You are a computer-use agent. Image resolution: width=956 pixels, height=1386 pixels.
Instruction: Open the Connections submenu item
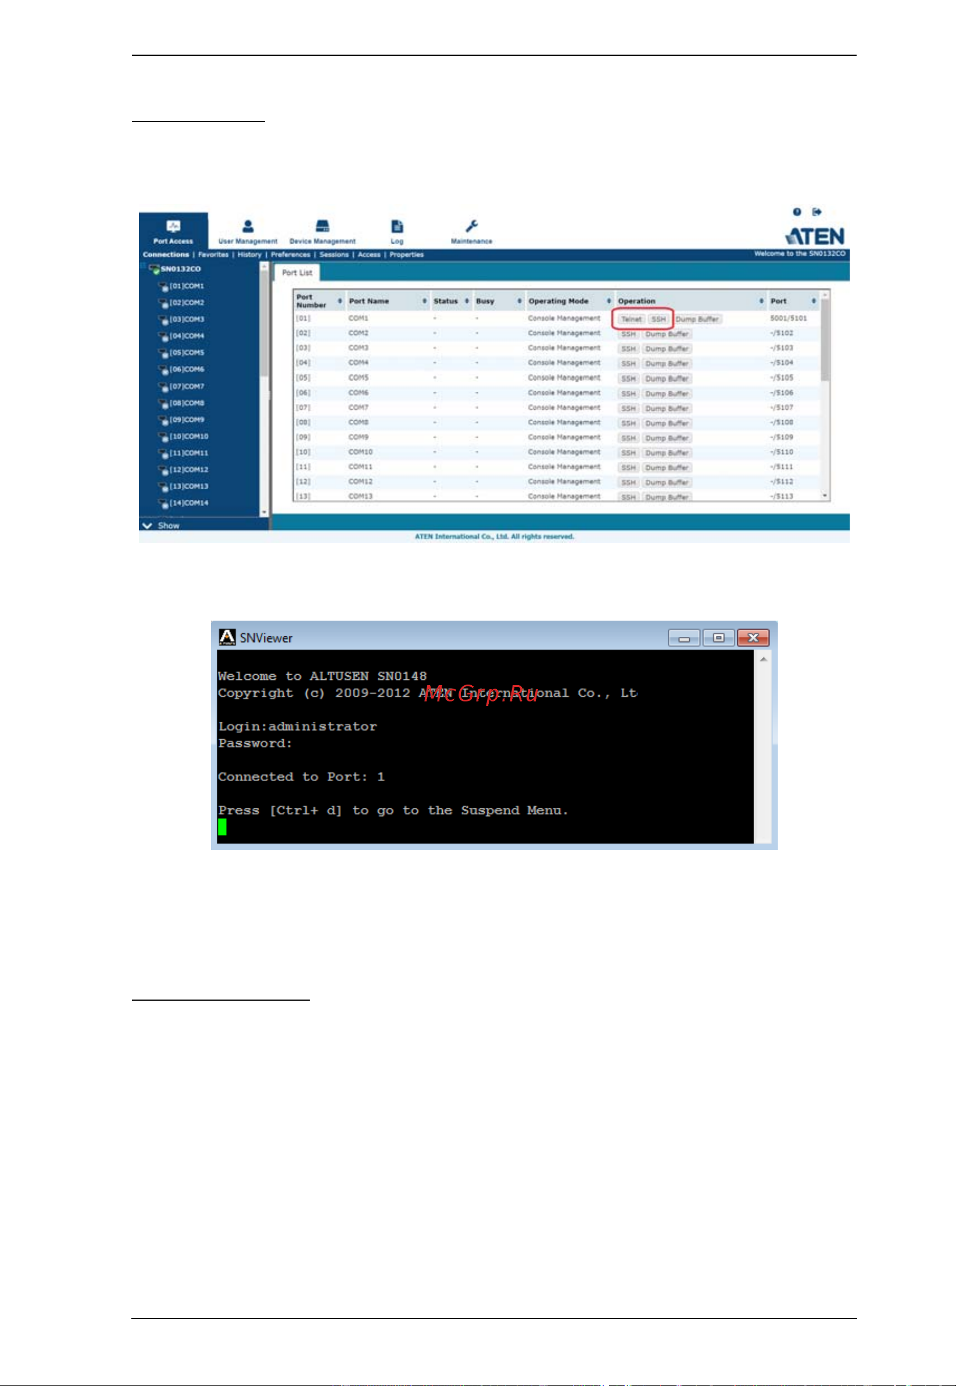[166, 255]
